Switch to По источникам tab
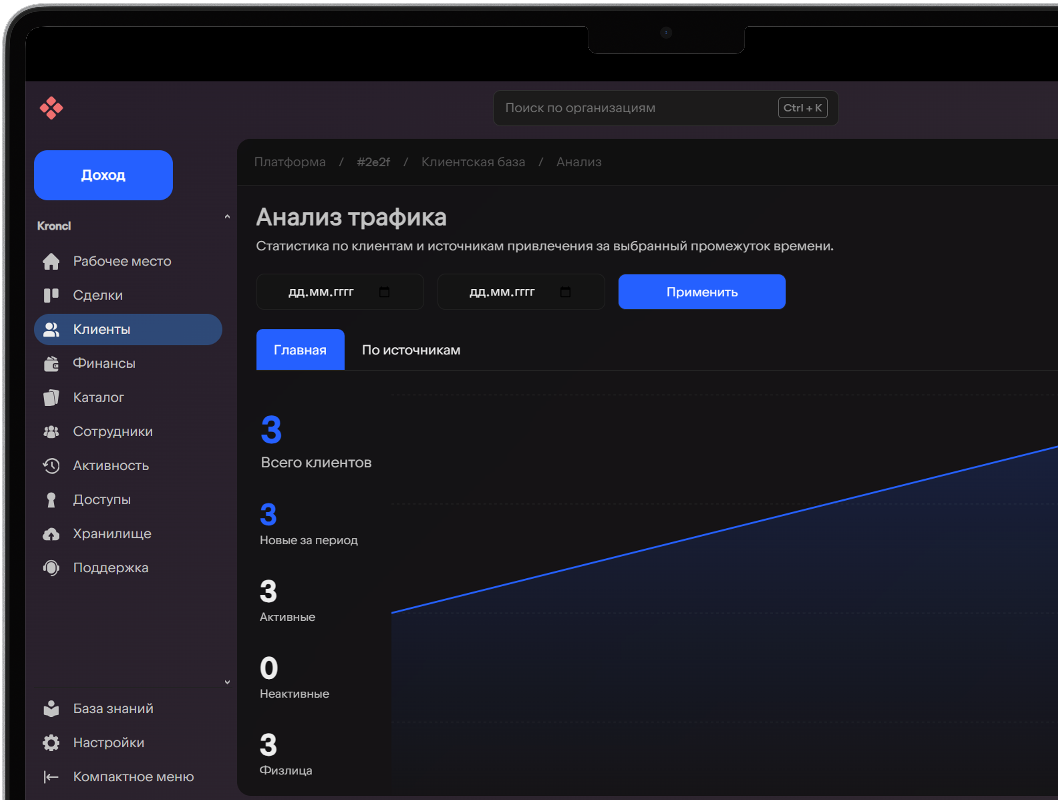The width and height of the screenshot is (1058, 800). pyautogui.click(x=411, y=350)
